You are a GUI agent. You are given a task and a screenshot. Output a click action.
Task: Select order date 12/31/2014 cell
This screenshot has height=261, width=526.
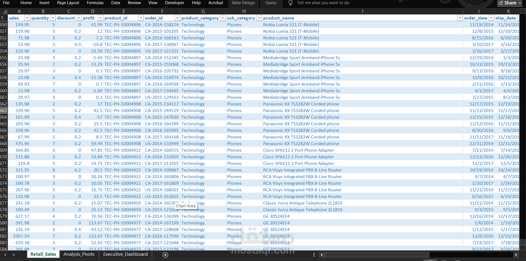tap(479, 143)
